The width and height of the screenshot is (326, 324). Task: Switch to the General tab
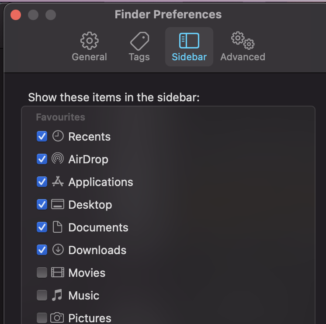coord(89,47)
